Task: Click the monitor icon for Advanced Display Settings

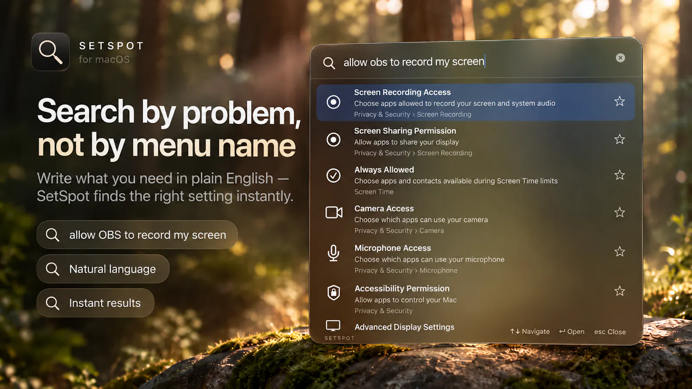Action: tap(333, 325)
